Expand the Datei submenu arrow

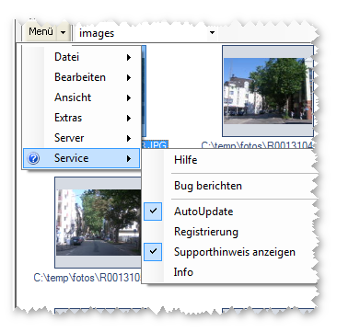(129, 57)
